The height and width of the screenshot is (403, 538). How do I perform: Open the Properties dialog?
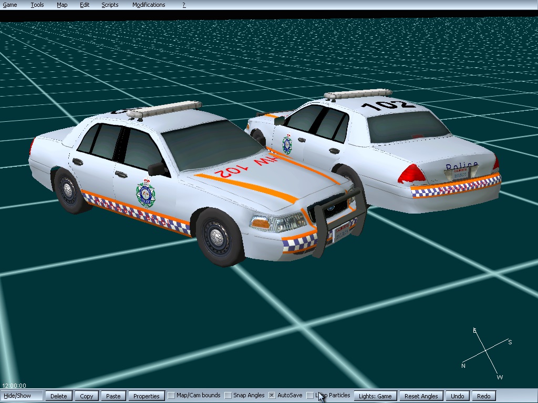click(146, 396)
